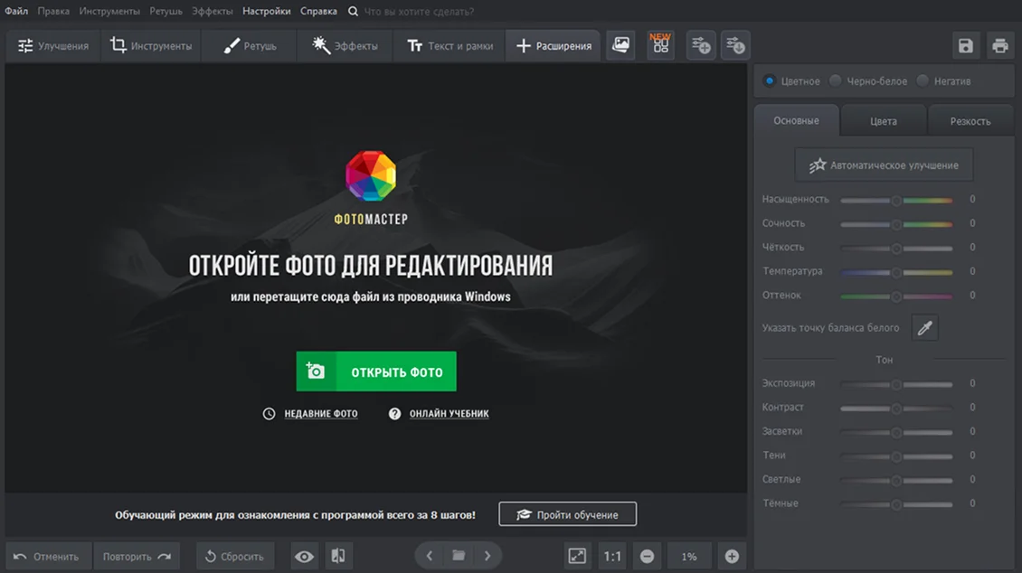Open the Эффекты toolbar section

[345, 45]
